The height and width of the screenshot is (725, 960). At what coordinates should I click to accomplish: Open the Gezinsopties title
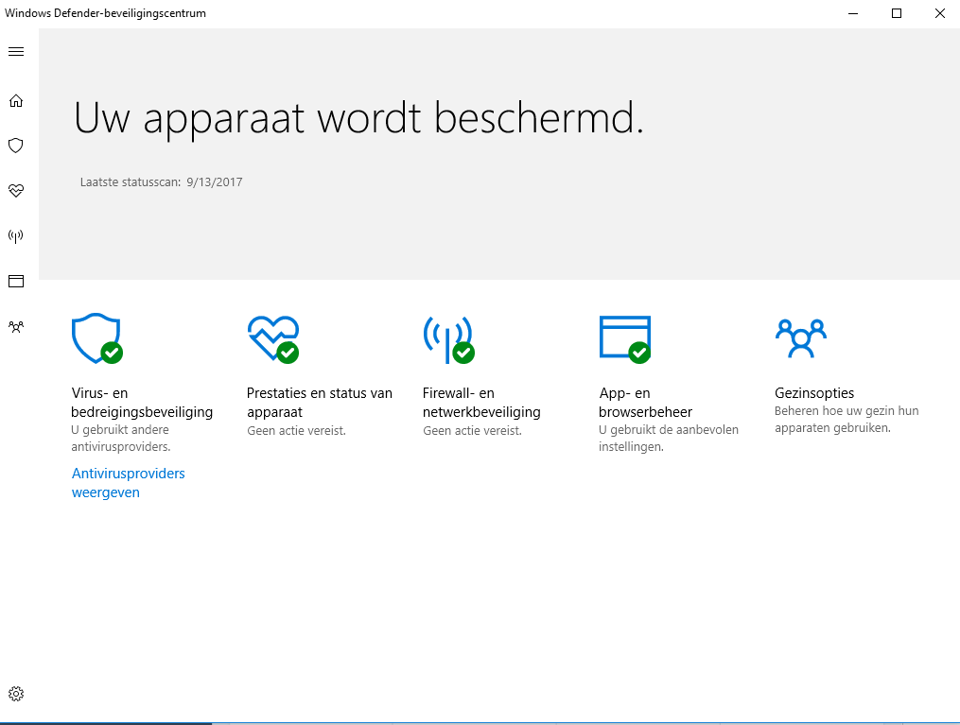814,393
